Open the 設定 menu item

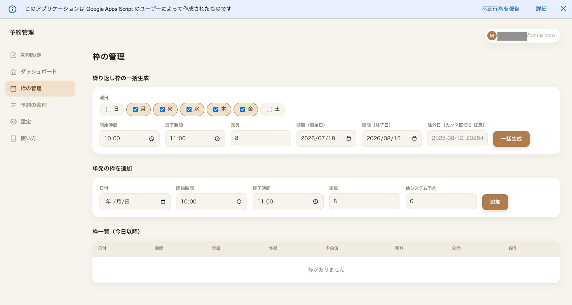(x=40, y=122)
